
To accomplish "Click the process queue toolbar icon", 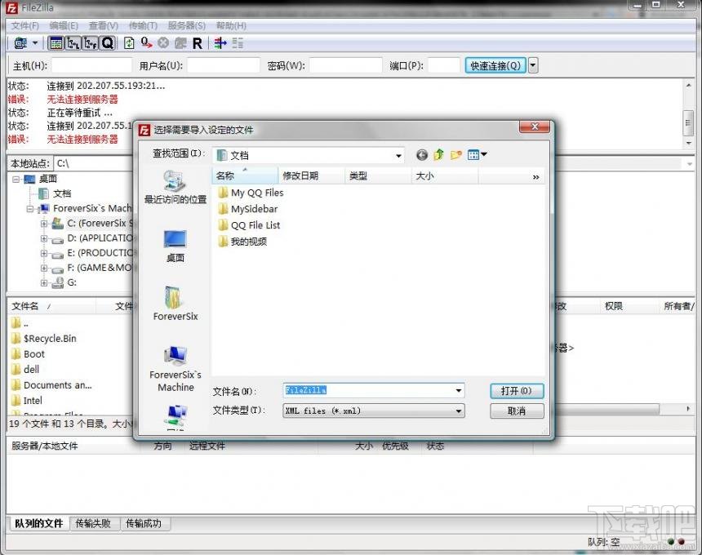I will (146, 43).
